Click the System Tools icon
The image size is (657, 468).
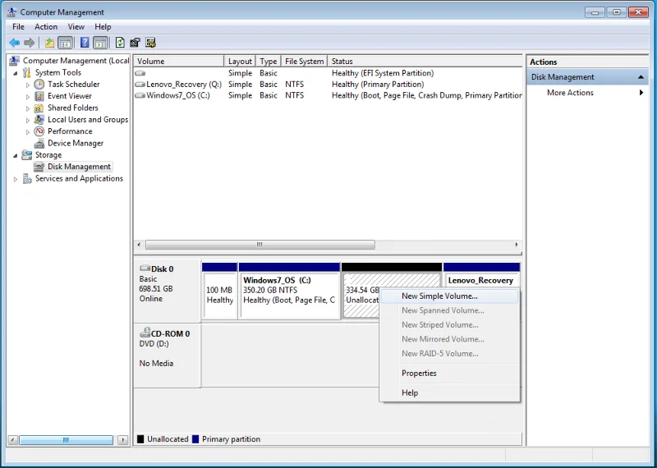[x=27, y=72]
